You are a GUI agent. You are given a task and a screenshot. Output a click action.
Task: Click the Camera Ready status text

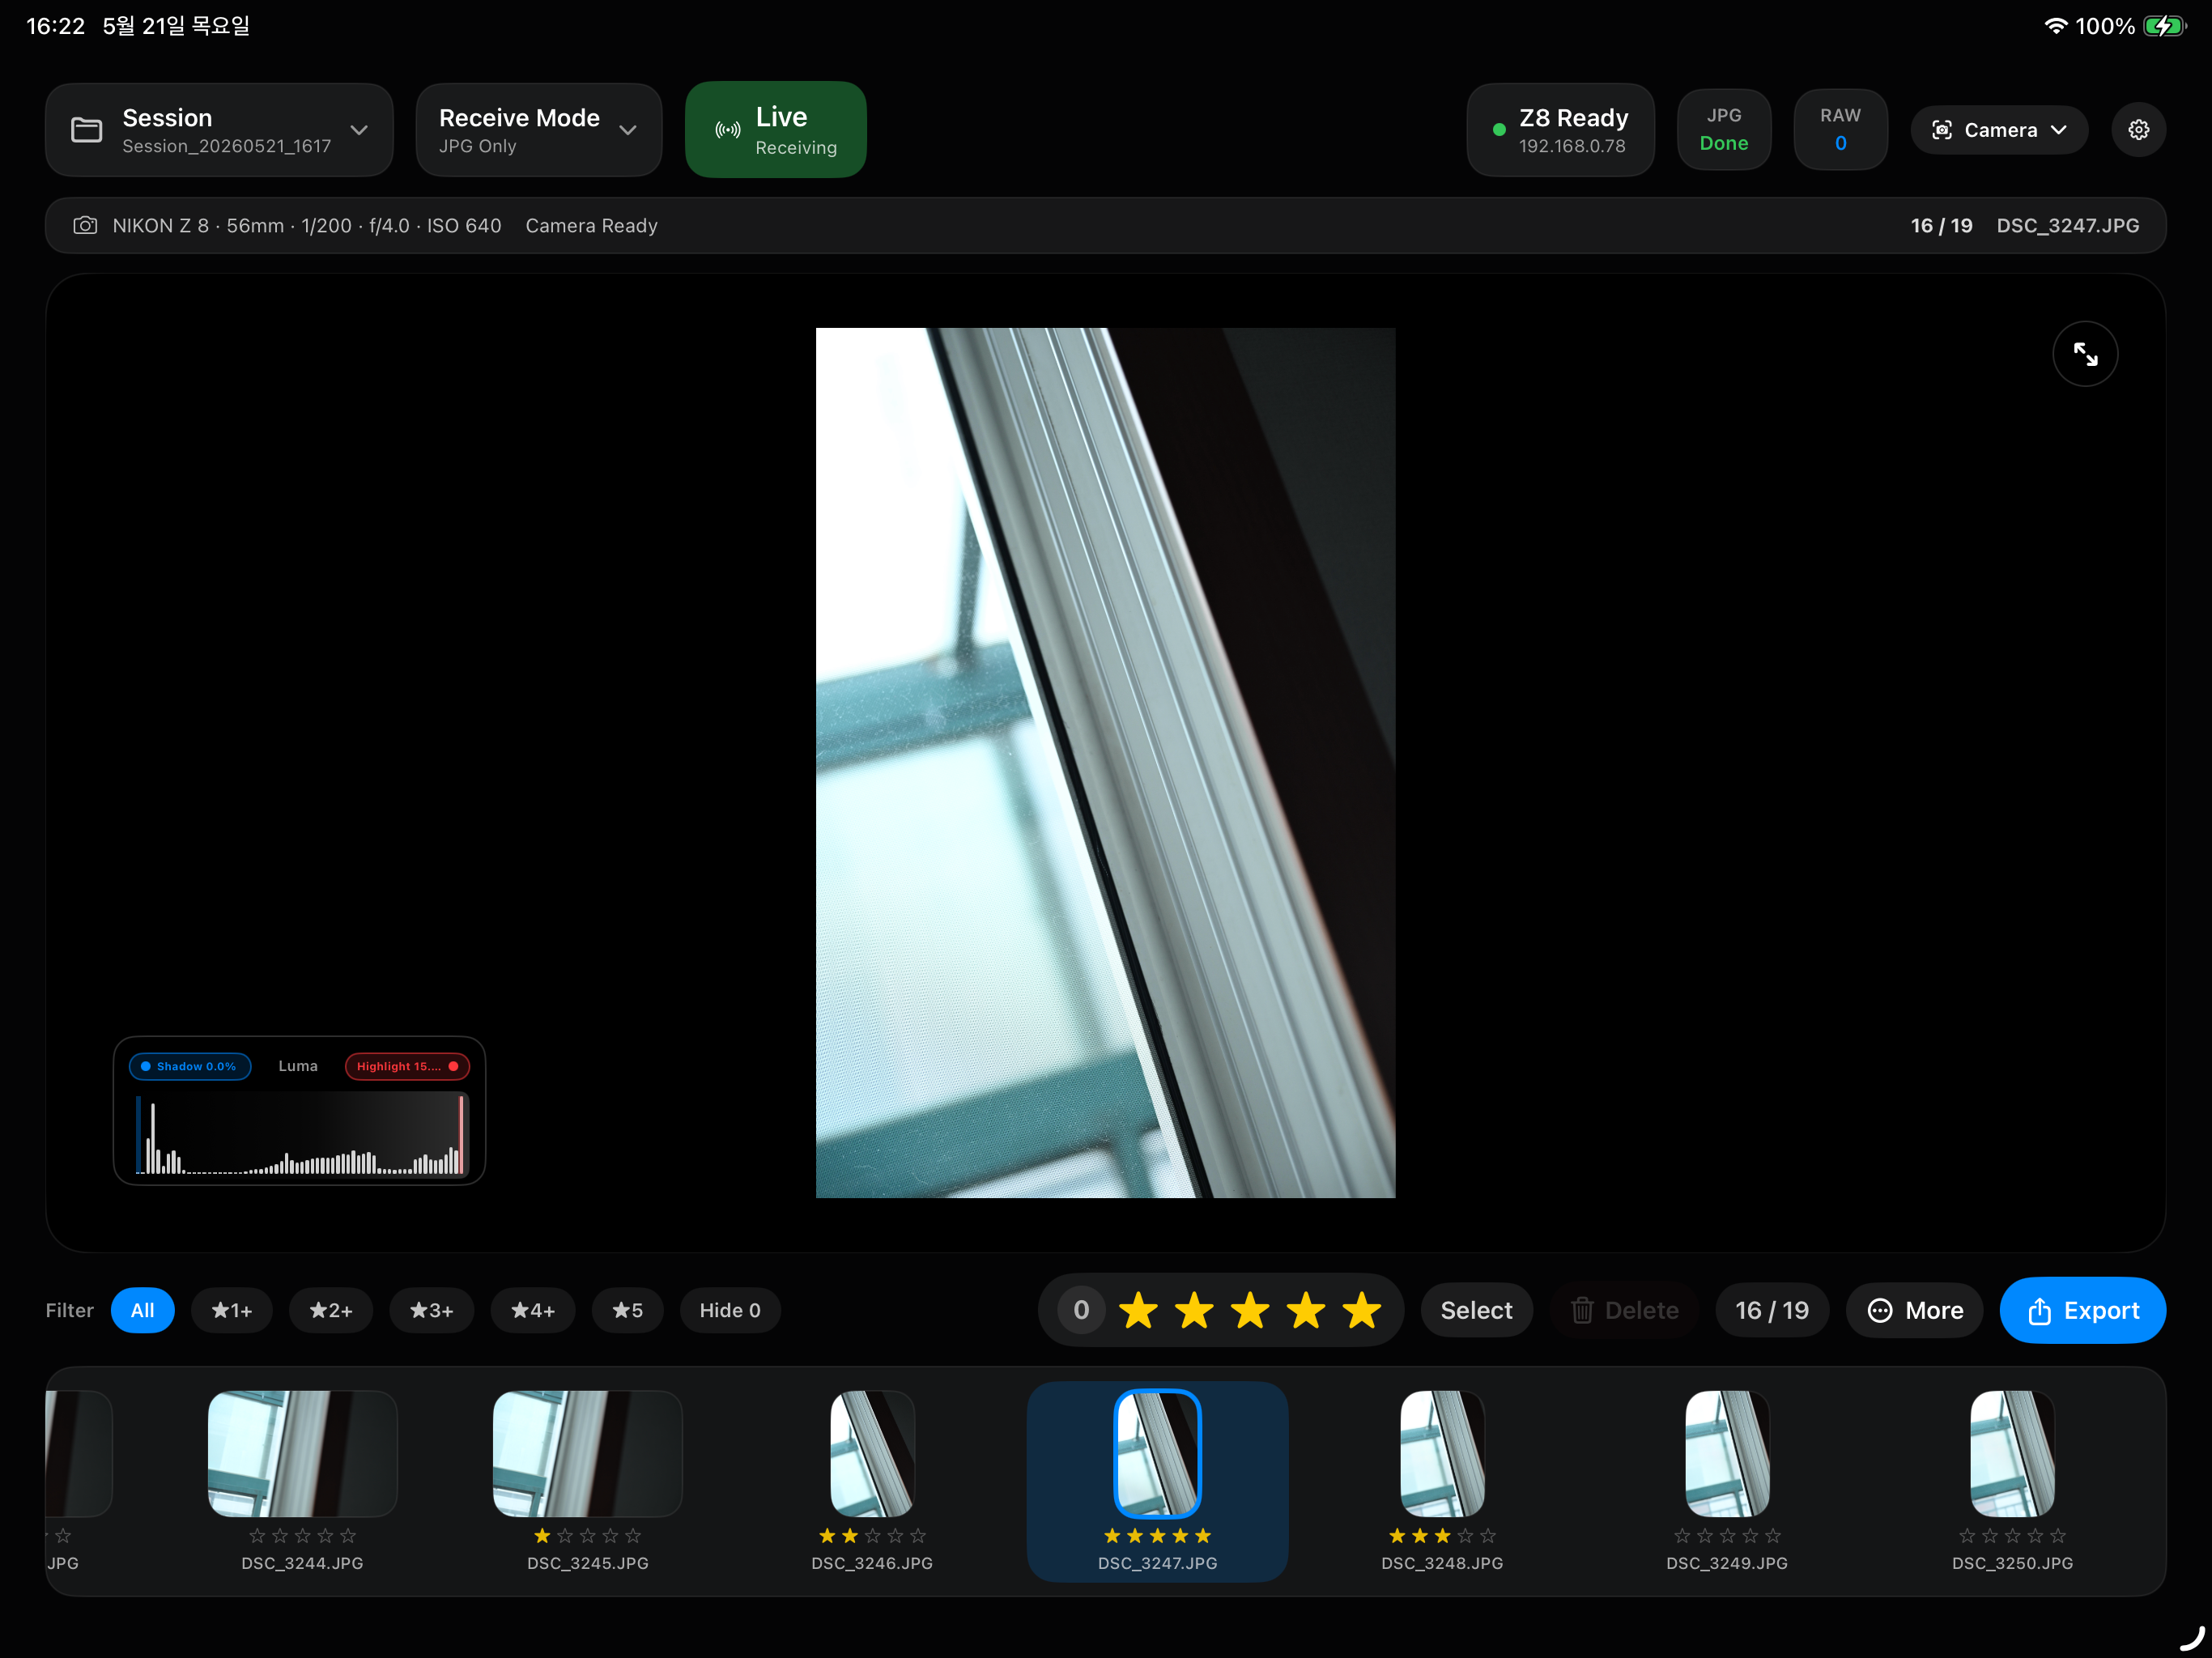(591, 225)
